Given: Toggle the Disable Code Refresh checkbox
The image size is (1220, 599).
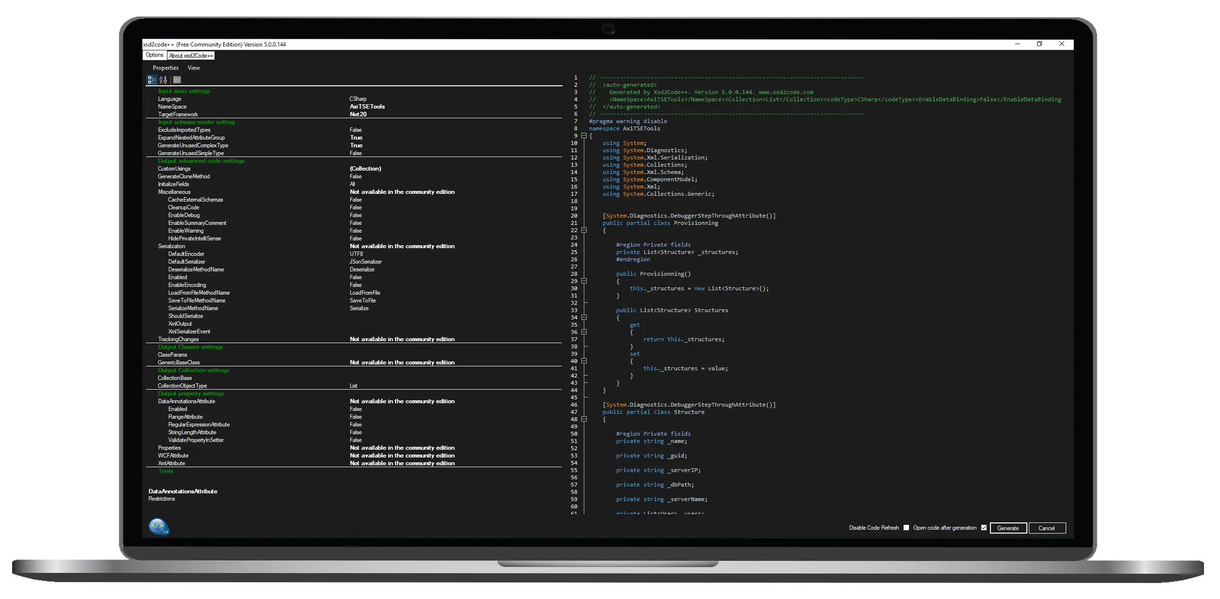Looking at the screenshot, I should (x=906, y=528).
